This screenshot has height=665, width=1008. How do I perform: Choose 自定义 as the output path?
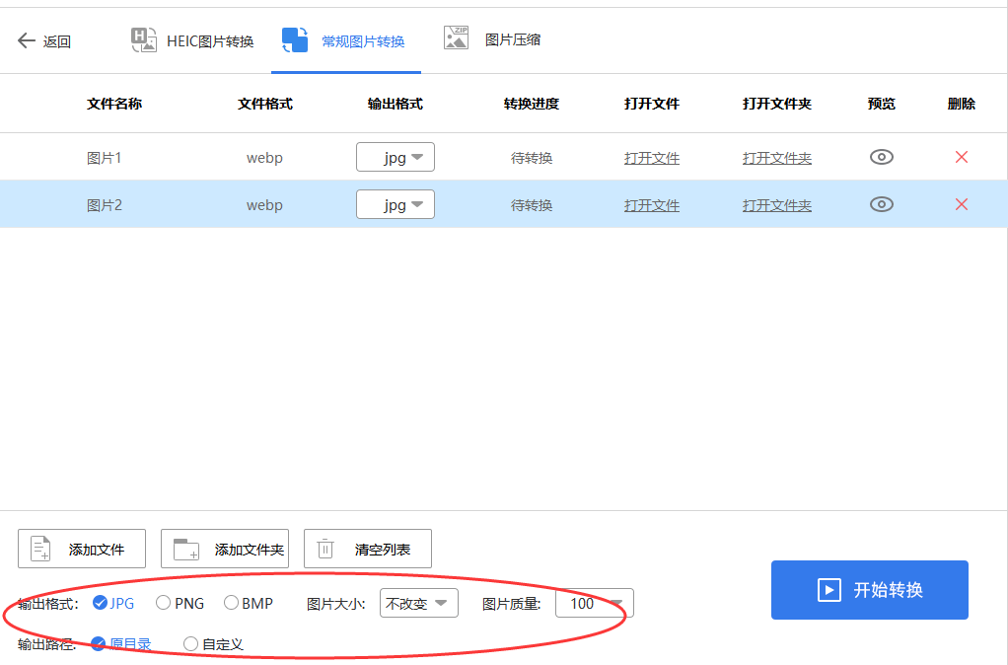pyautogui.click(x=189, y=643)
